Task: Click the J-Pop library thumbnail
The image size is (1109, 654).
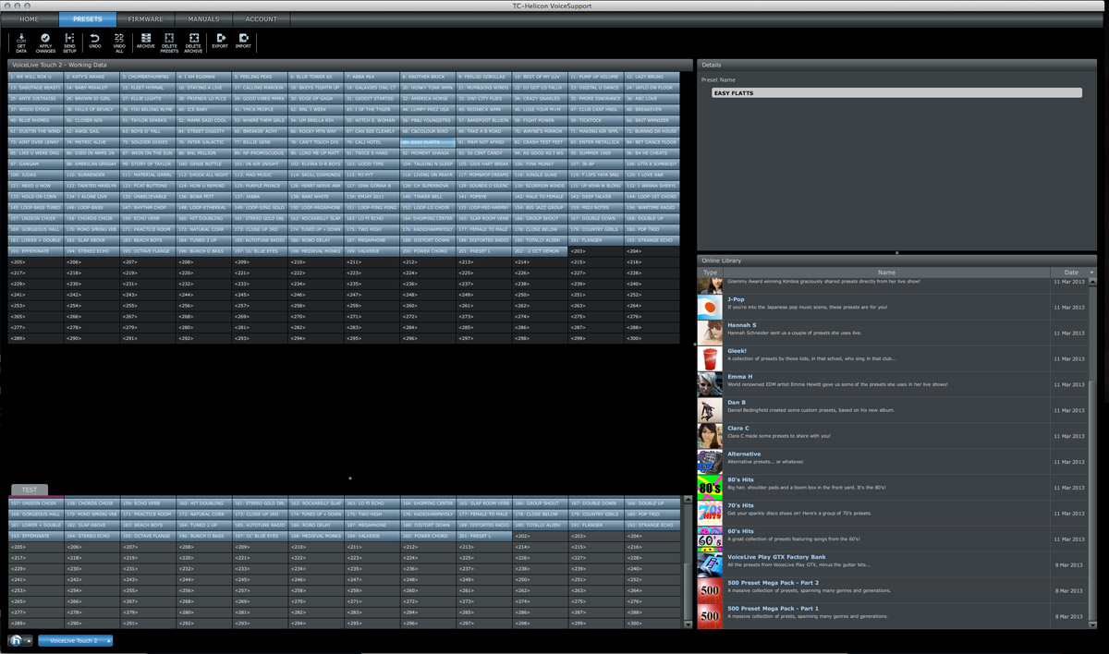Action: [x=710, y=308]
